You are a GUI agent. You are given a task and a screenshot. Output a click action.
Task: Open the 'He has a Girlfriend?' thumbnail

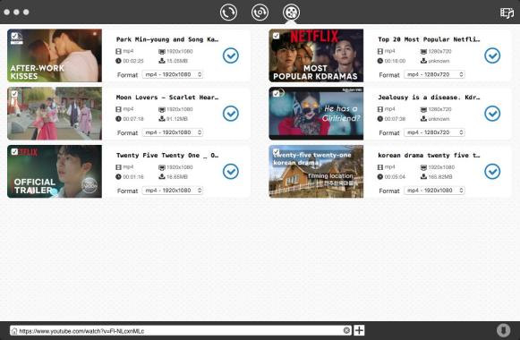[316, 114]
